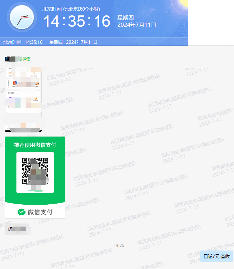Screen dimensions: 234x269
Task: Click the green @微信 source label
Action: pyautogui.click(x=25, y=59)
